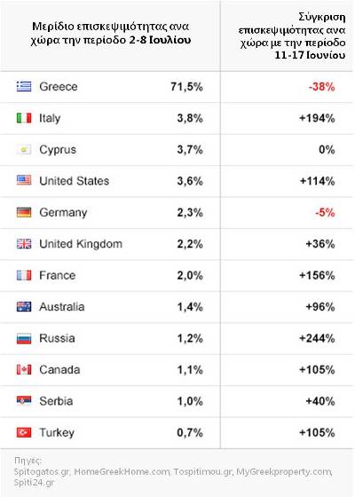The height and width of the screenshot is (497, 355).
Task: Click the Turkey flag icon
Action: pos(24,432)
